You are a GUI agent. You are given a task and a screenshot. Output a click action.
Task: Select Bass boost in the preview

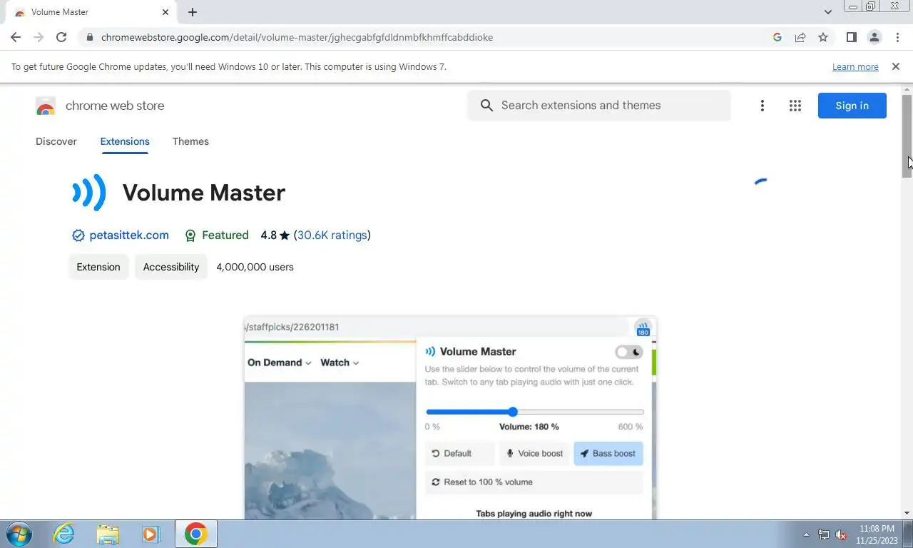tap(608, 454)
